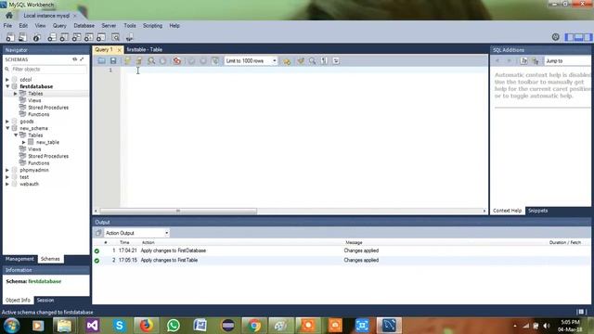The height and width of the screenshot is (334, 594).
Task: Collapse the firstdatabase schema
Action: tap(7, 86)
